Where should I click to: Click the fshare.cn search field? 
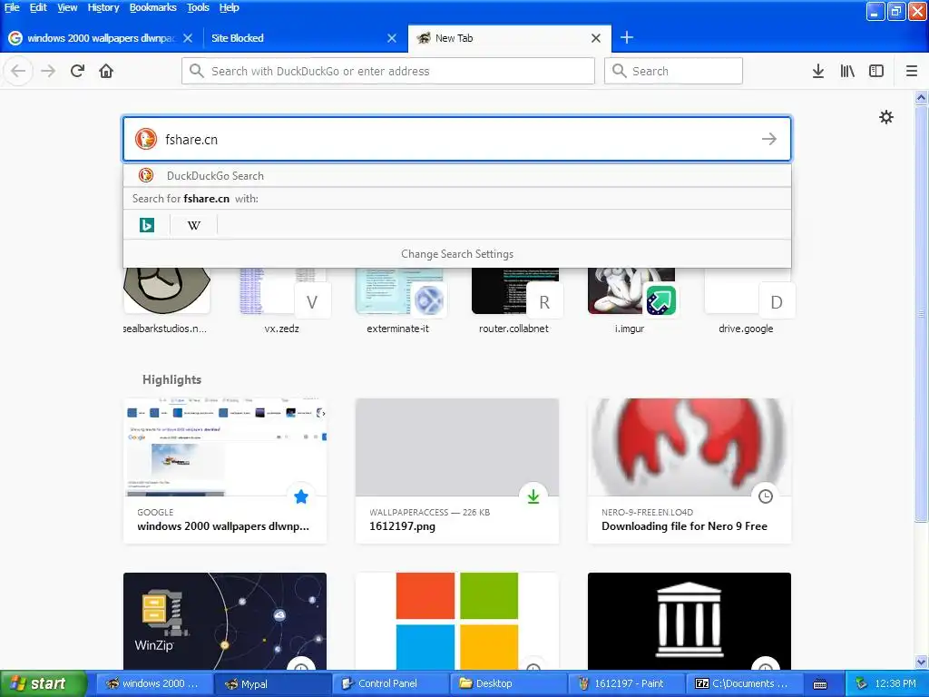(x=457, y=139)
